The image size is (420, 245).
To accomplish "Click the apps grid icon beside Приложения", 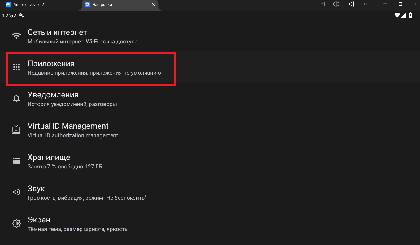I will click(16, 67).
